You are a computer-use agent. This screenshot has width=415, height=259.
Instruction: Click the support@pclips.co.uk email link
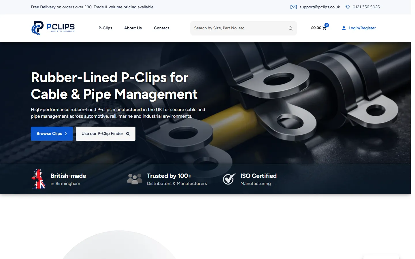tap(320, 7)
